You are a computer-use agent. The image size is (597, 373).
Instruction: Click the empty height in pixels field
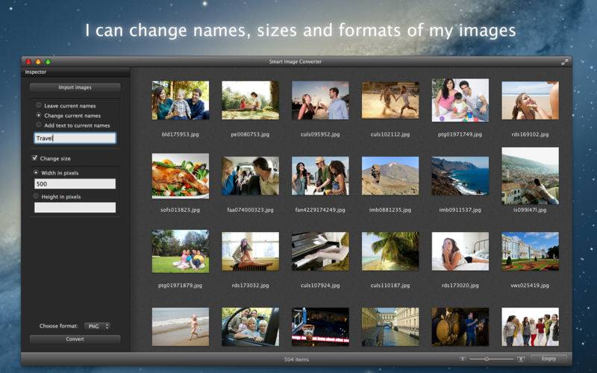[x=75, y=207]
